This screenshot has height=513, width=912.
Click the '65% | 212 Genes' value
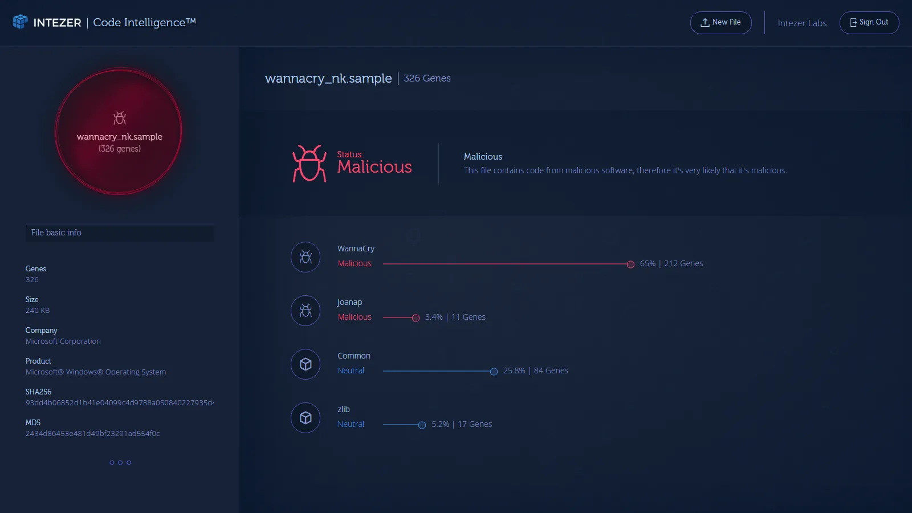(x=671, y=263)
